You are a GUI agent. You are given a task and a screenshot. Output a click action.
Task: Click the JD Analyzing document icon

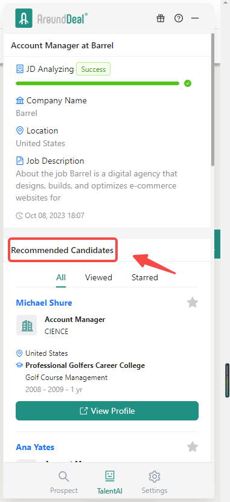pyautogui.click(x=20, y=69)
